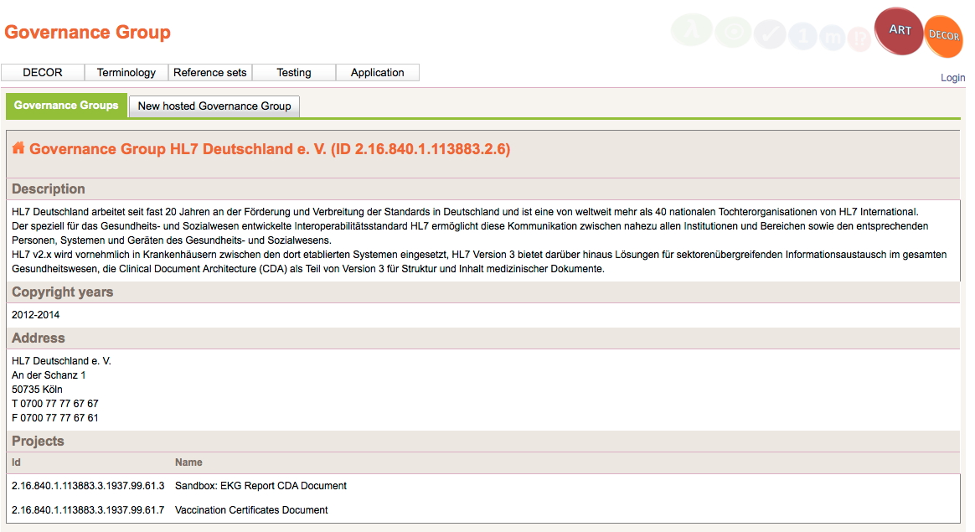Follow the Login link
This screenshot has height=532, width=975.
click(952, 78)
